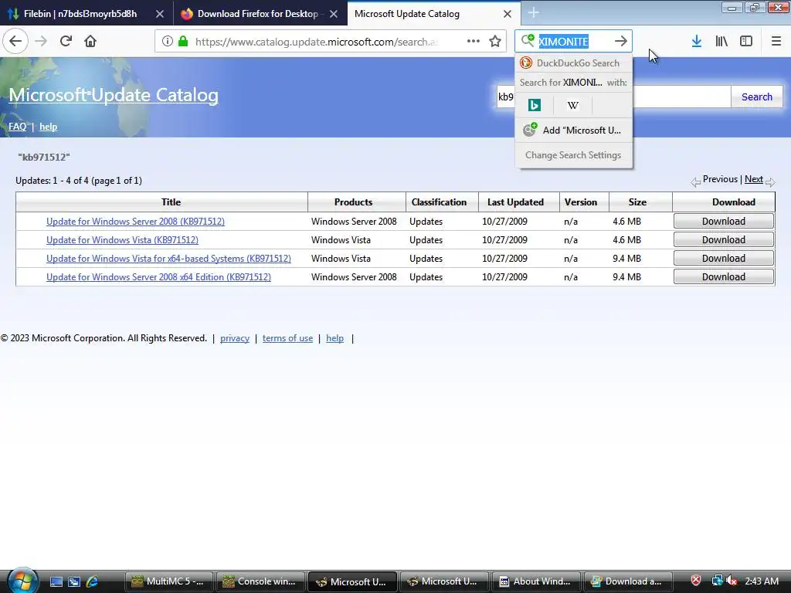Open Update for Windows Vista (KB971512)
Image resolution: width=791 pixels, height=593 pixels.
coord(122,240)
